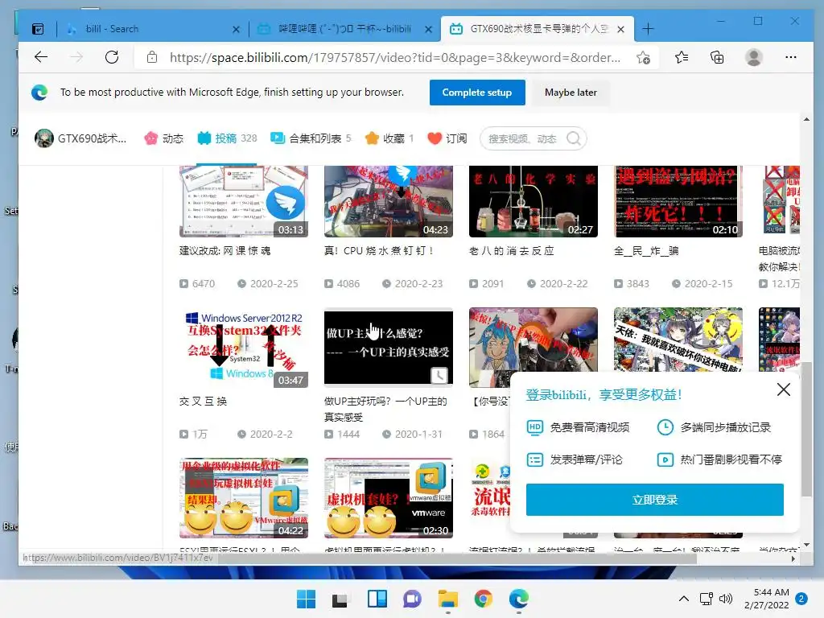Open Edge tab actions menu icon
This screenshot has height=618, width=824.
pos(38,29)
